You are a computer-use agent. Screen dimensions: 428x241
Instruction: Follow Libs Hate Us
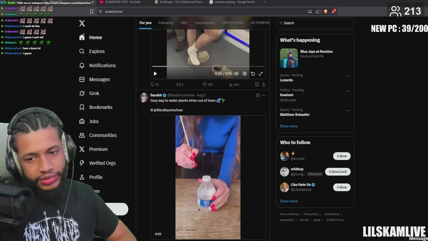point(342,187)
